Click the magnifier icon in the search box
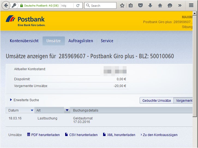The height and width of the screenshot is (148, 198). click(88, 5)
